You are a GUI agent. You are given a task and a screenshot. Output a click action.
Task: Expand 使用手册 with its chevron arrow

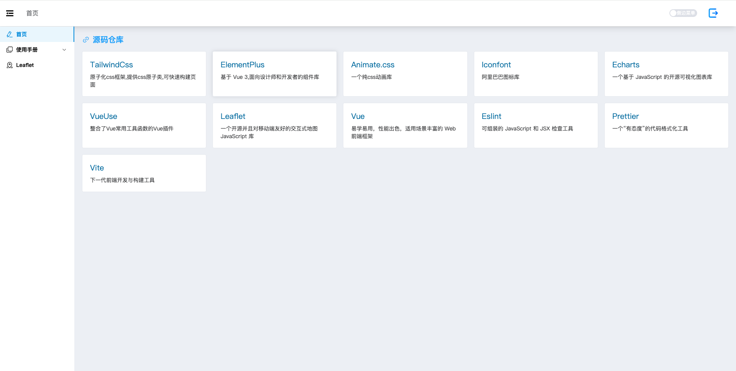tap(64, 50)
